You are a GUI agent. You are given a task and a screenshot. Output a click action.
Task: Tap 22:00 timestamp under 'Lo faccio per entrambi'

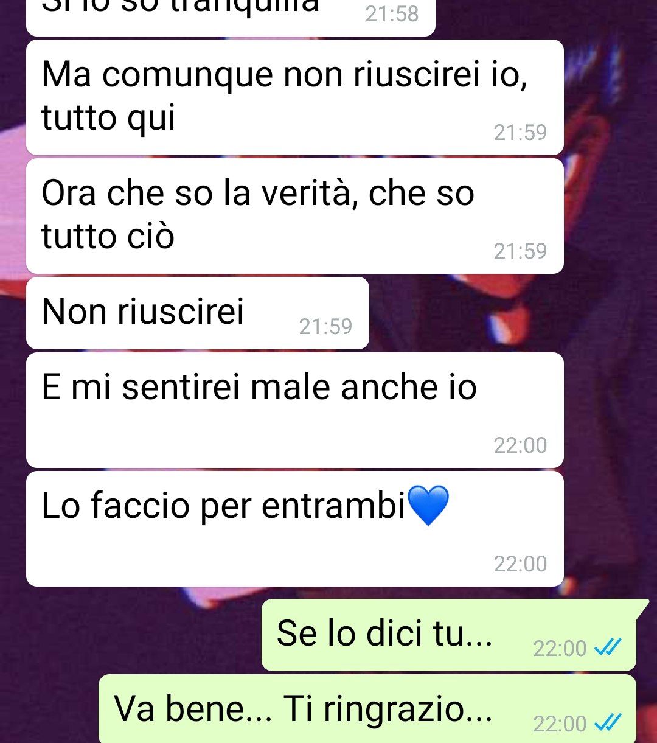click(x=520, y=564)
